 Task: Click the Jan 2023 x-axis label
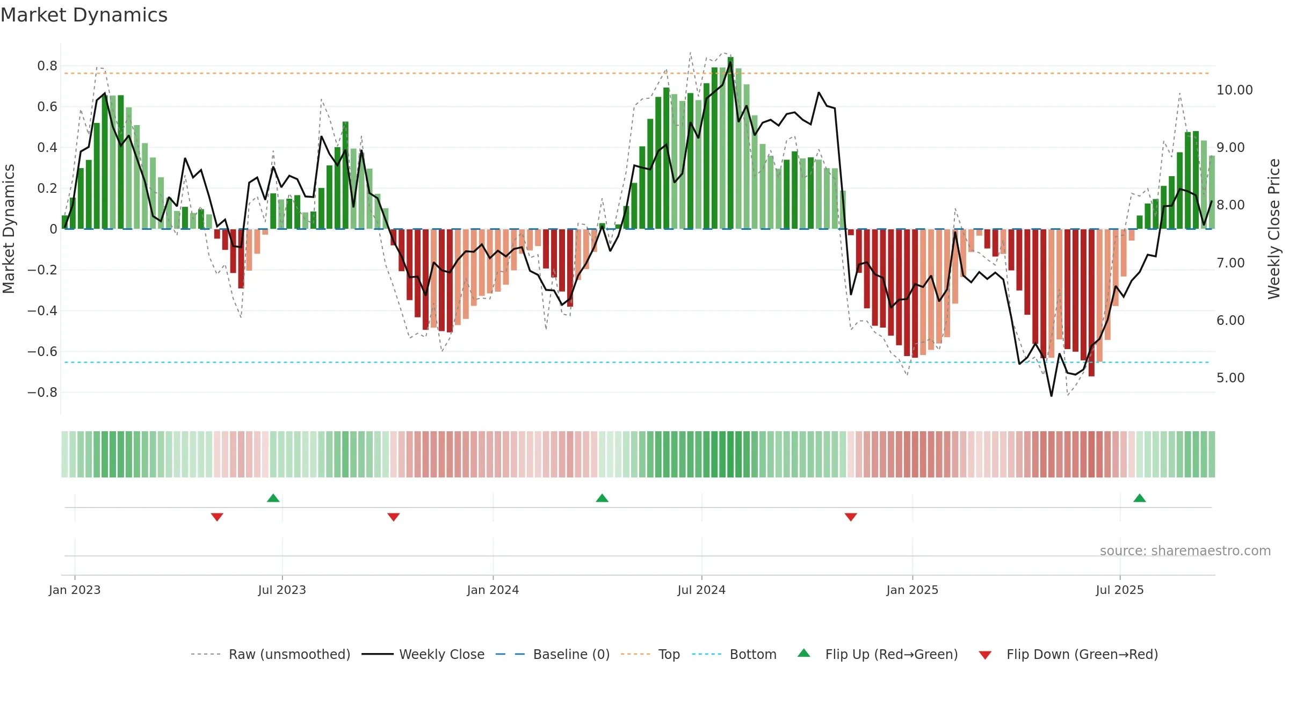(75, 590)
